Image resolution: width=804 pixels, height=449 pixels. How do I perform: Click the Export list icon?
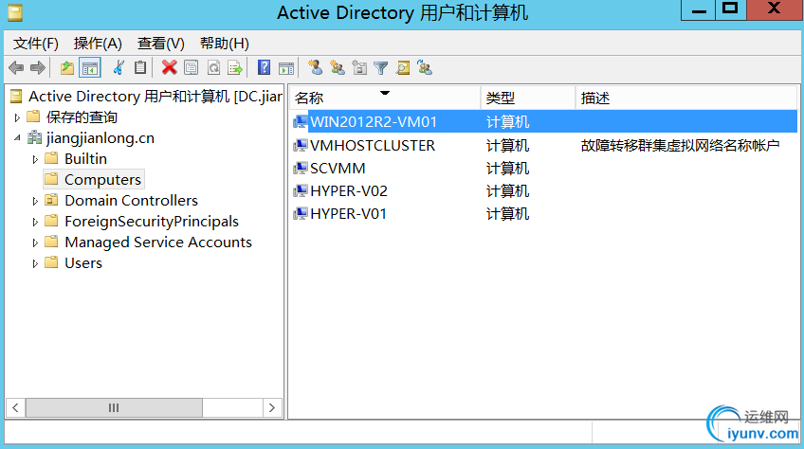coord(235,67)
